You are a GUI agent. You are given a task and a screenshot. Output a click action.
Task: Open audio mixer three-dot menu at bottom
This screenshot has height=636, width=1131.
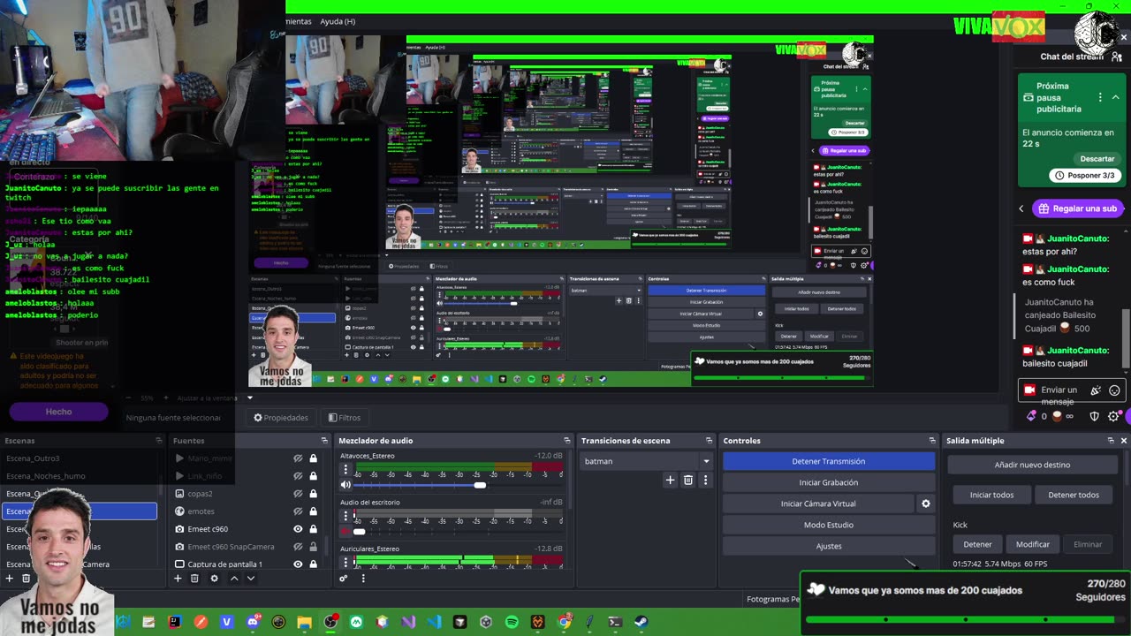click(x=362, y=579)
